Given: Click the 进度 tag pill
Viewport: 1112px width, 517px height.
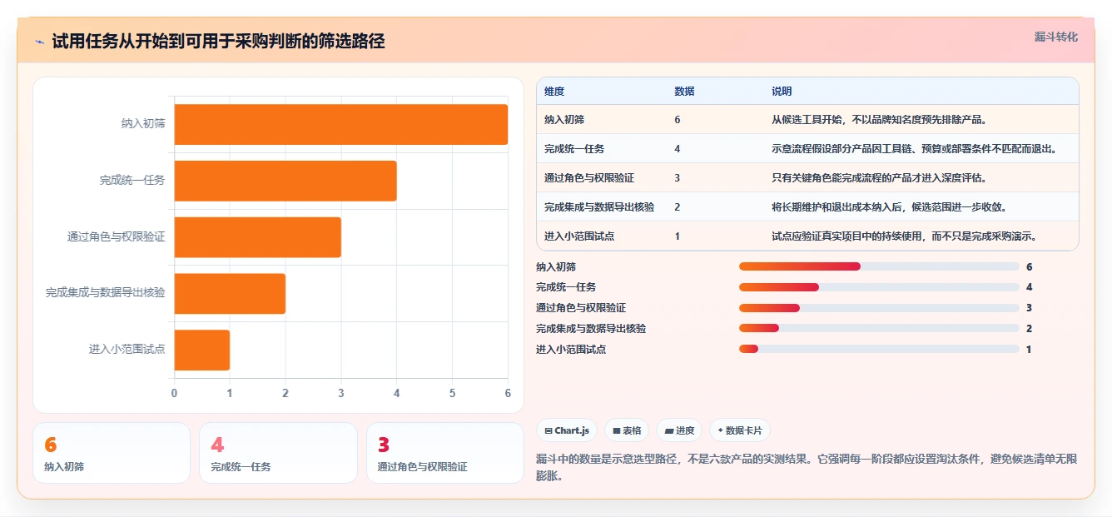Looking at the screenshot, I should coord(679,430).
